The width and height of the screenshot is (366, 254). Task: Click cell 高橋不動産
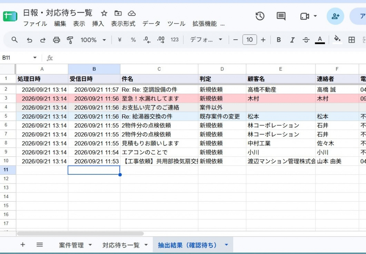(x=281, y=90)
